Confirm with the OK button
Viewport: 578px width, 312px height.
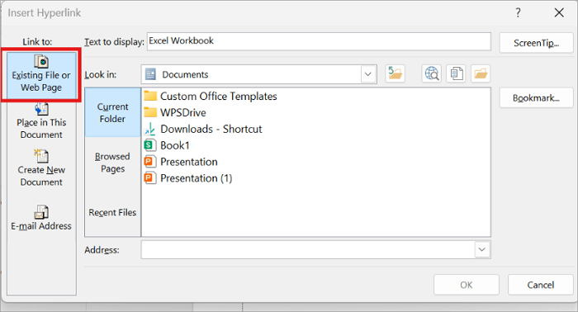[467, 285]
